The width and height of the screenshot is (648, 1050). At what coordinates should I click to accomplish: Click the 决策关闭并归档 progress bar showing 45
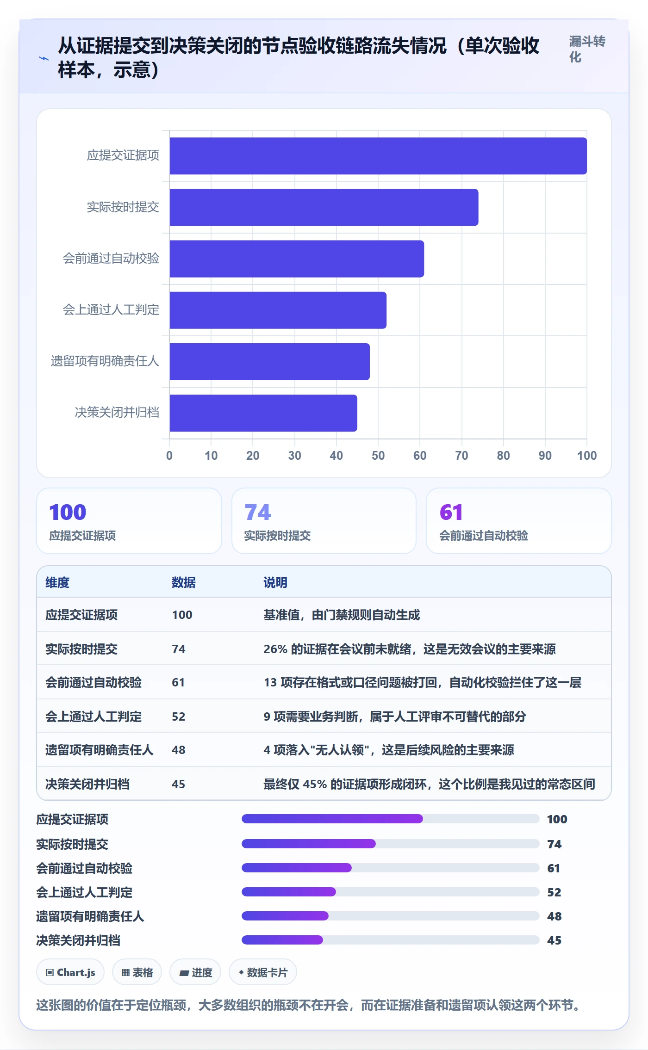pyautogui.click(x=391, y=940)
